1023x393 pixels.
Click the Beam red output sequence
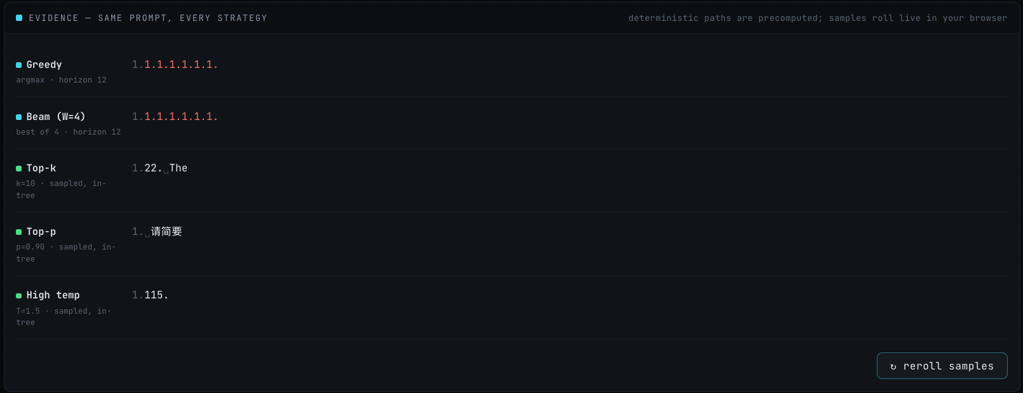click(181, 117)
